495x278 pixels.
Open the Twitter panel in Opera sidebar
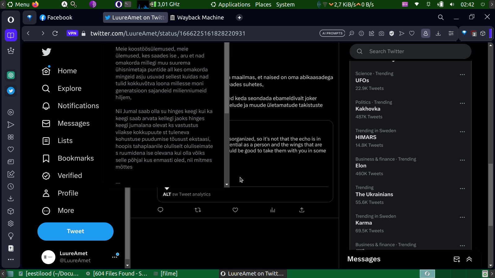point(11,91)
